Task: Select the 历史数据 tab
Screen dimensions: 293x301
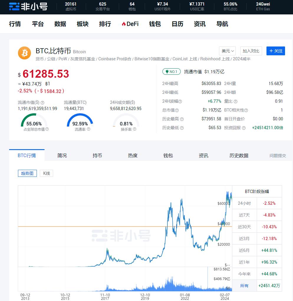Action: point(239,155)
